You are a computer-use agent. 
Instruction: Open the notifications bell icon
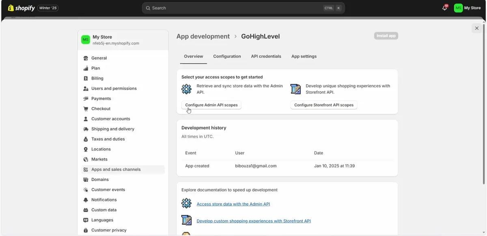[445, 8]
